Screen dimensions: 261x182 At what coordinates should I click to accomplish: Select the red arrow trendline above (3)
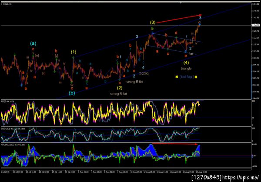[x=179, y=19]
